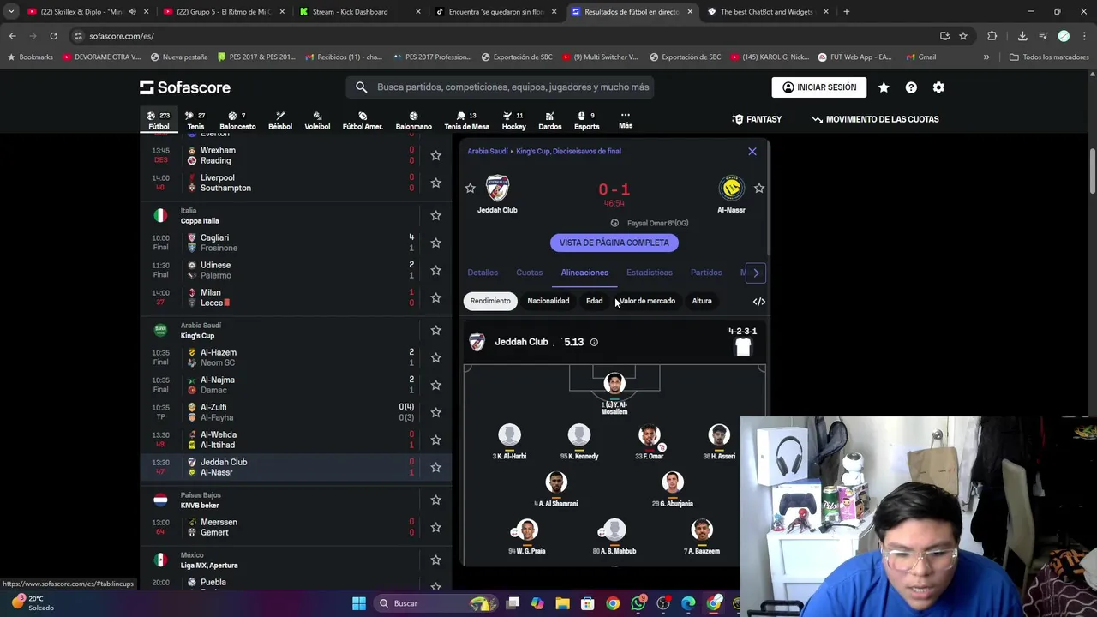Favorite Al-Nassr team star

[x=759, y=188]
